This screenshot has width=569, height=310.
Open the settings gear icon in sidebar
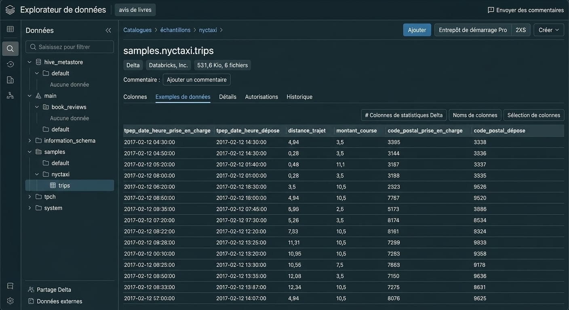point(10,301)
